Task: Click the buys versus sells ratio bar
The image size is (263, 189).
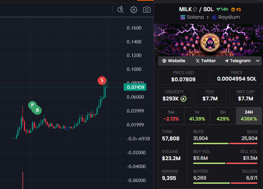Action: pos(225,143)
